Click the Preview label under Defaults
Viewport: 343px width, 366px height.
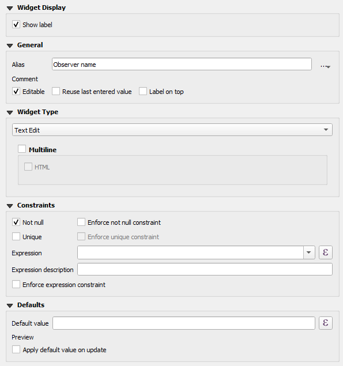(22, 337)
